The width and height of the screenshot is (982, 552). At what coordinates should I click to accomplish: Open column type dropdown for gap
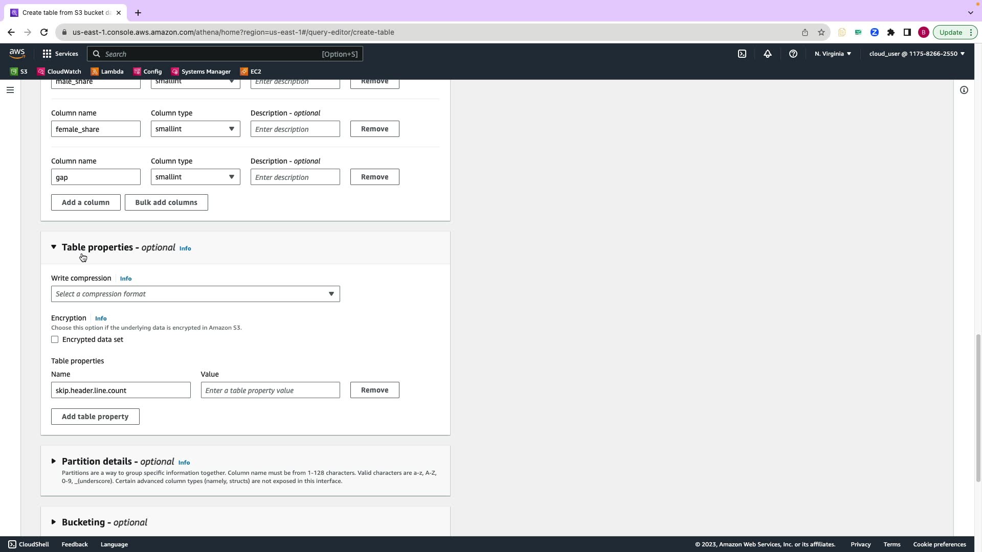point(195,177)
